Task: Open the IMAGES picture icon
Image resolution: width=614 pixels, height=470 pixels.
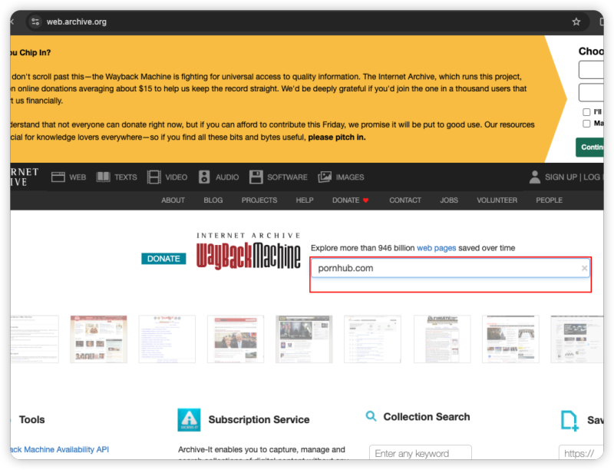Action: click(x=325, y=177)
